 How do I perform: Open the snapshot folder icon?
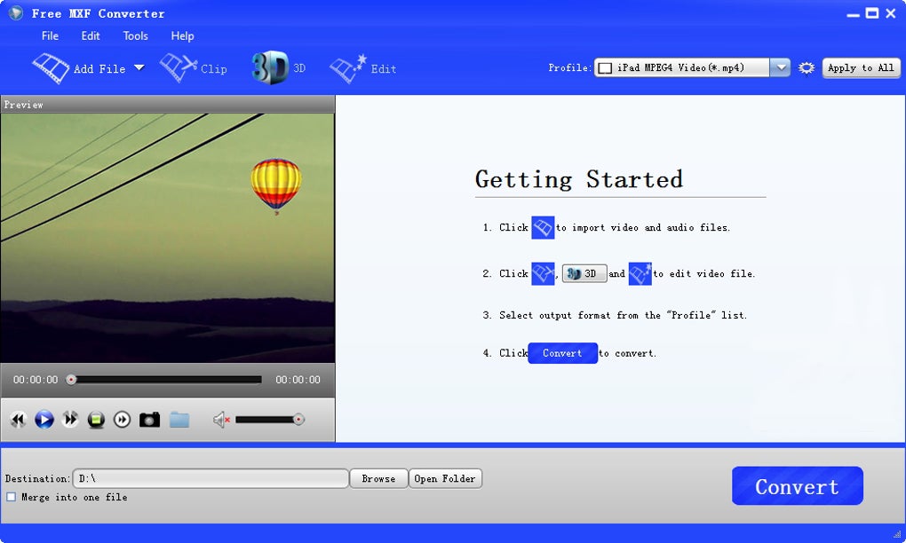pos(179,420)
